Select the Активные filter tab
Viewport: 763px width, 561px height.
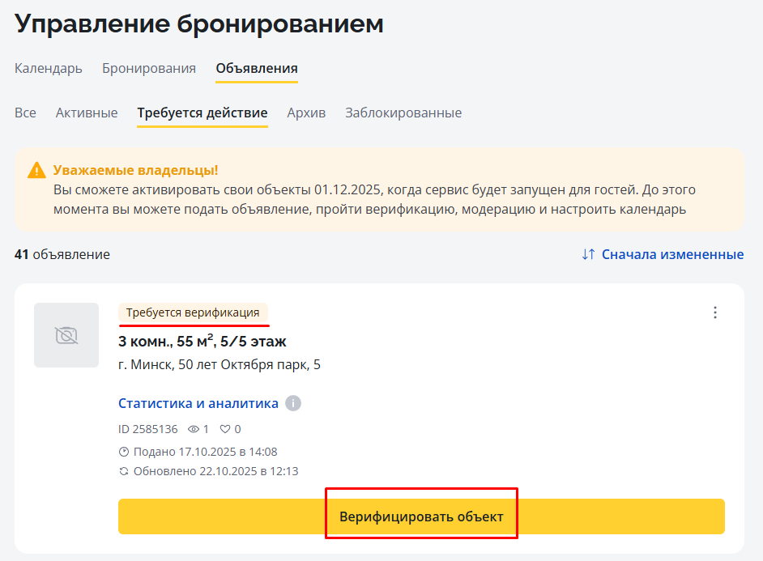click(x=87, y=113)
